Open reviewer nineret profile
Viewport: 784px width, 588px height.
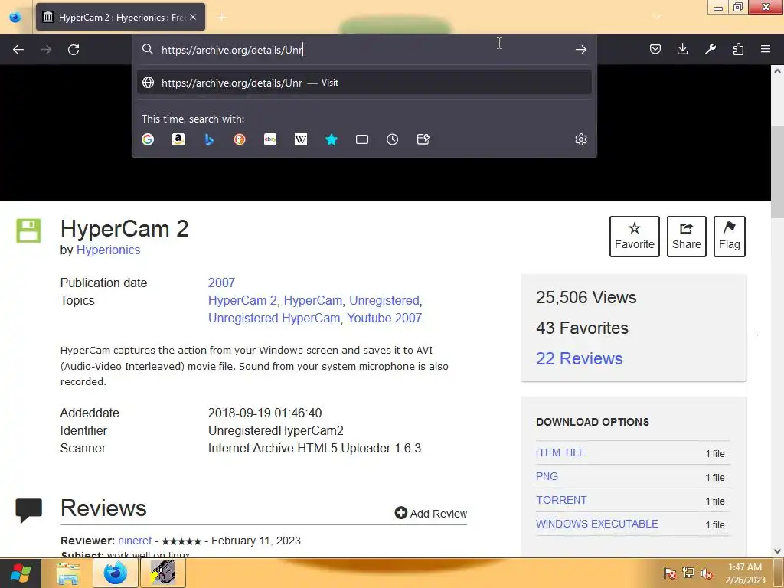coord(135,541)
